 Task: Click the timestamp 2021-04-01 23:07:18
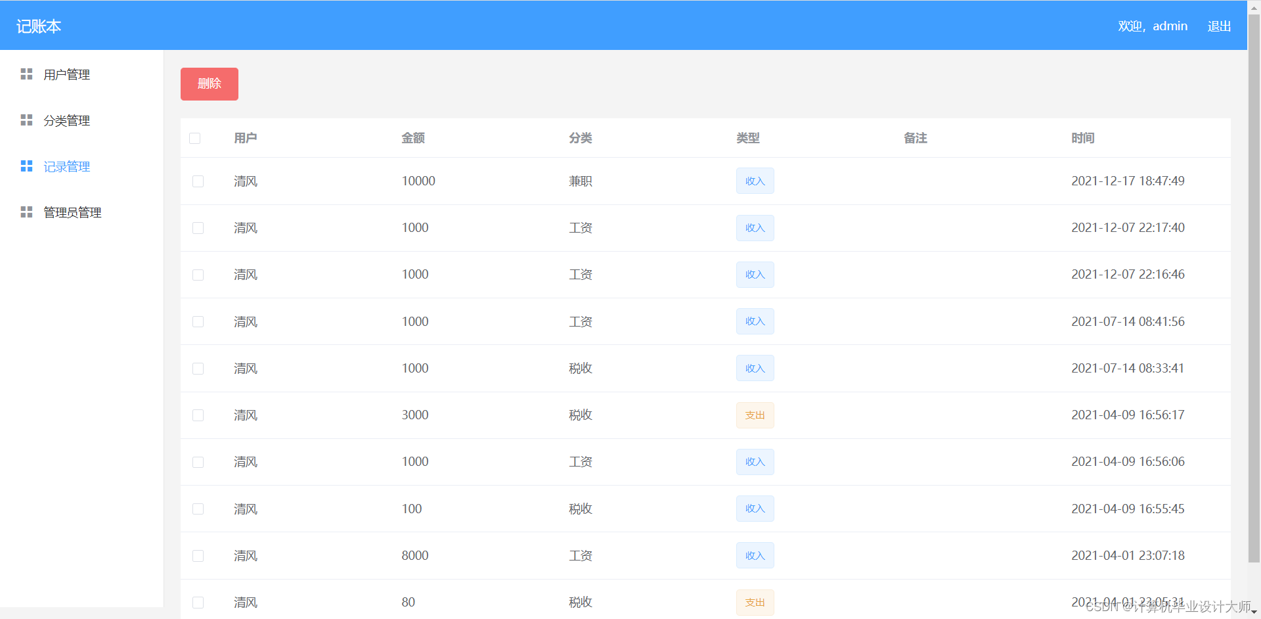tap(1128, 556)
